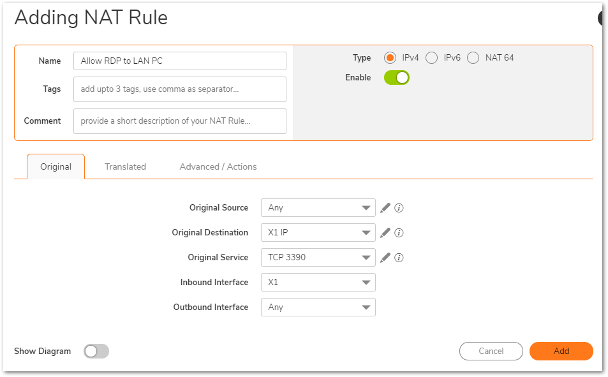Click into the Comment text field
608x377 pixels.
click(x=179, y=121)
